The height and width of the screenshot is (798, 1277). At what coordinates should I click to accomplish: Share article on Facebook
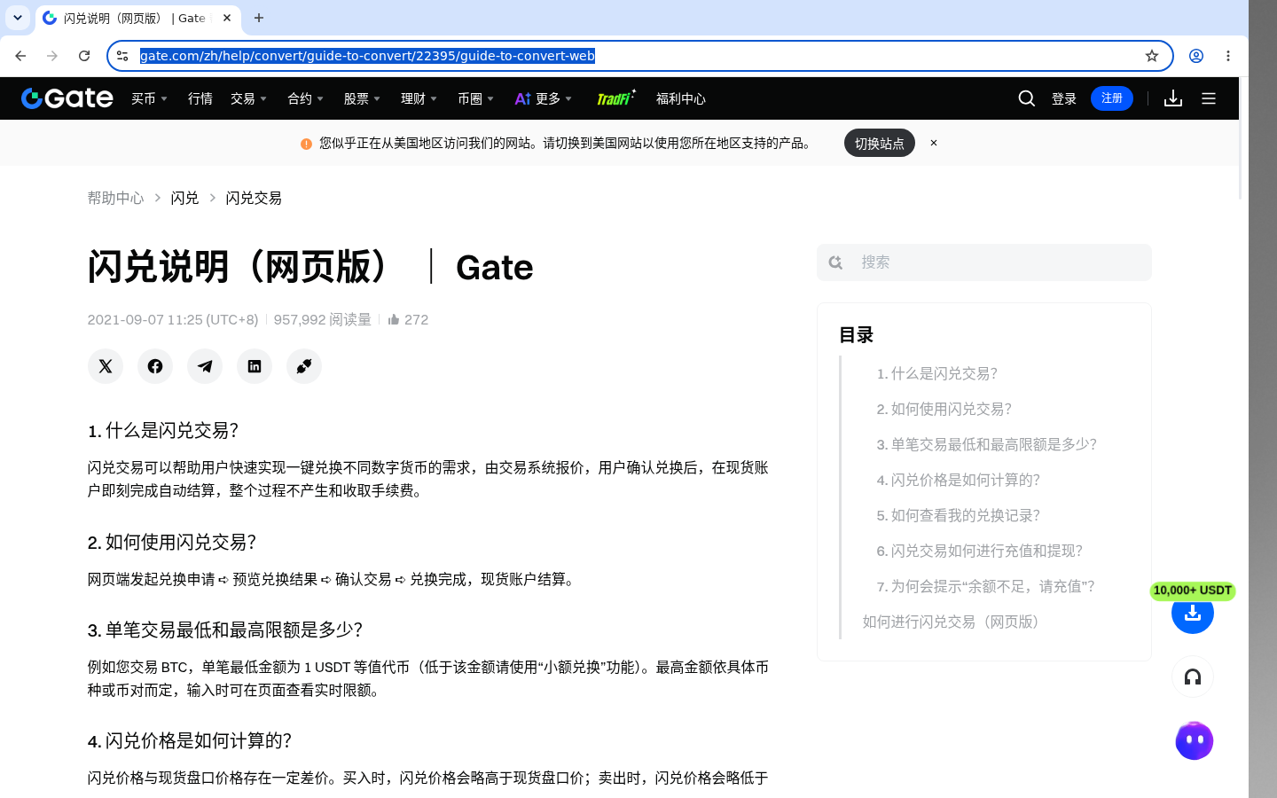pos(155,366)
